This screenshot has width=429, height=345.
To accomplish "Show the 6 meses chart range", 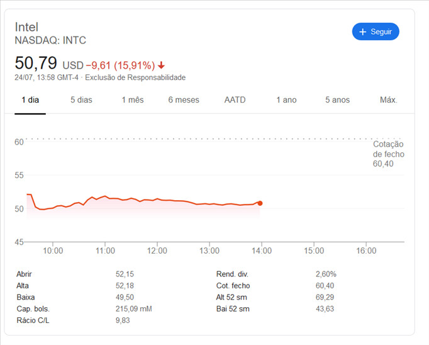I will click(x=184, y=100).
